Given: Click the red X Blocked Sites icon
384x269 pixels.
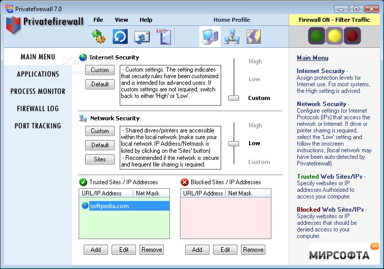Looking at the screenshot, I should point(185,182).
